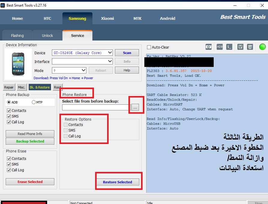Open the Android tab
The image size is (268, 204).
tap(167, 19)
